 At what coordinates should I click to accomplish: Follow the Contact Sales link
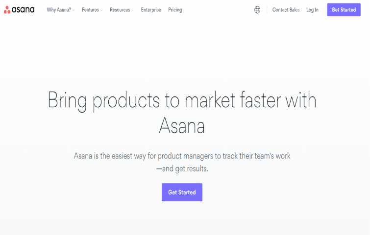pyautogui.click(x=286, y=10)
